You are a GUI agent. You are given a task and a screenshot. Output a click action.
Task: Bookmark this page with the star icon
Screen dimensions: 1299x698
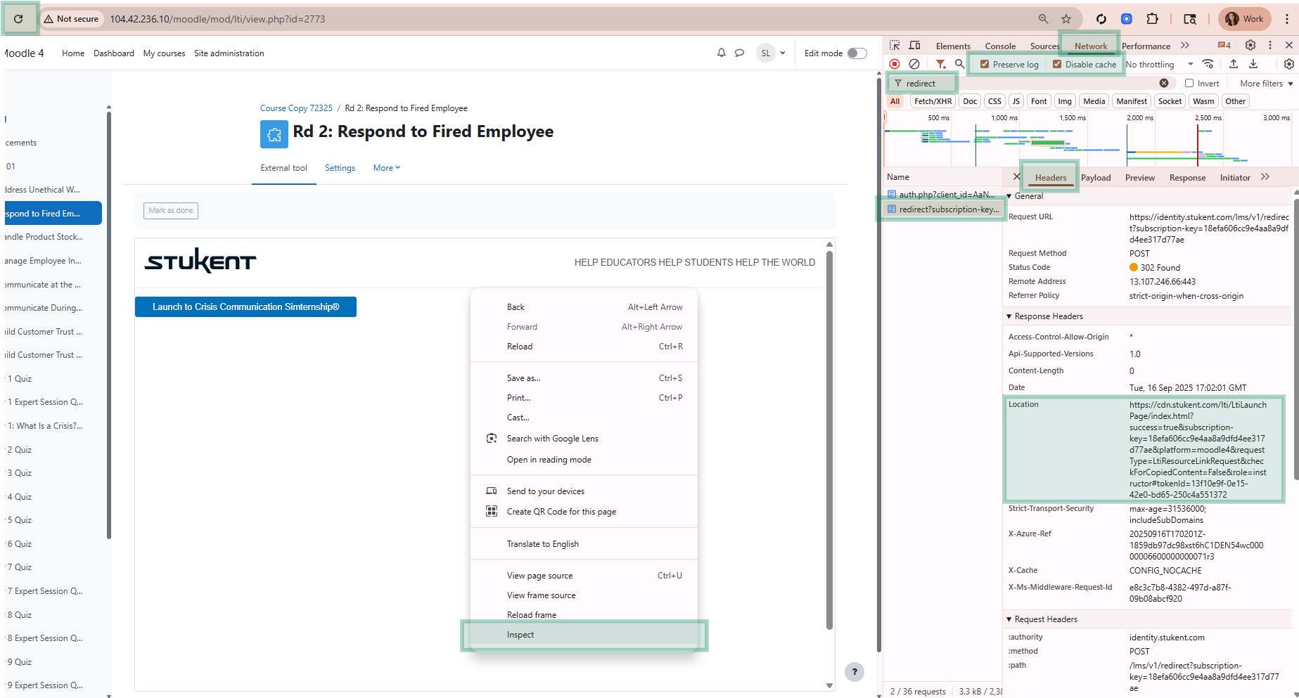pyautogui.click(x=1066, y=19)
